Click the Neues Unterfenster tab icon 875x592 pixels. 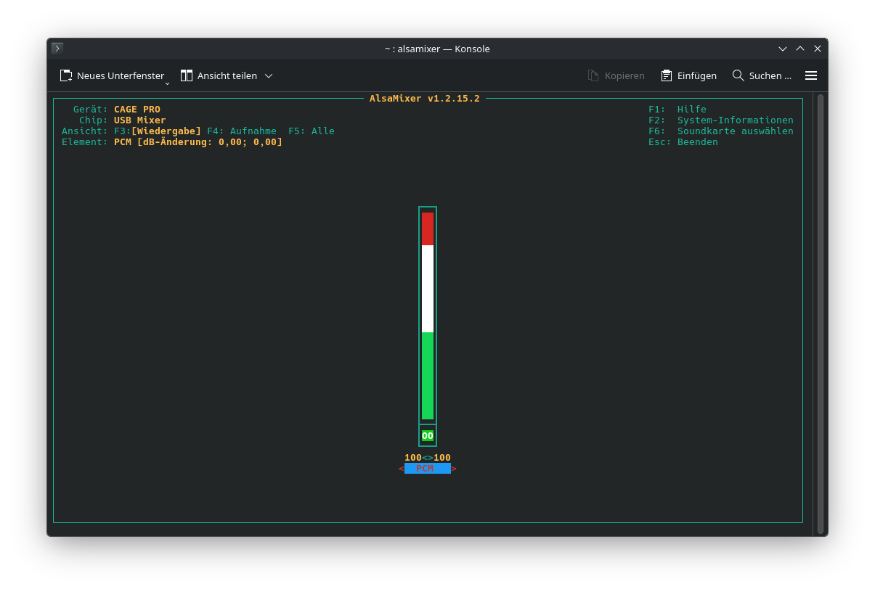65,75
